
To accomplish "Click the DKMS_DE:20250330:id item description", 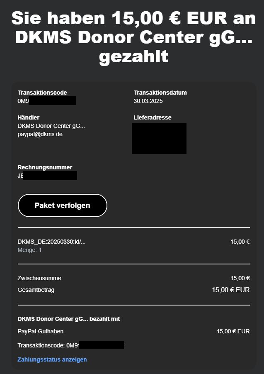I will [x=51, y=242].
